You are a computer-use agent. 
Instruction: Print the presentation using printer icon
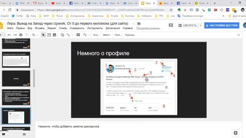coord(21,35)
